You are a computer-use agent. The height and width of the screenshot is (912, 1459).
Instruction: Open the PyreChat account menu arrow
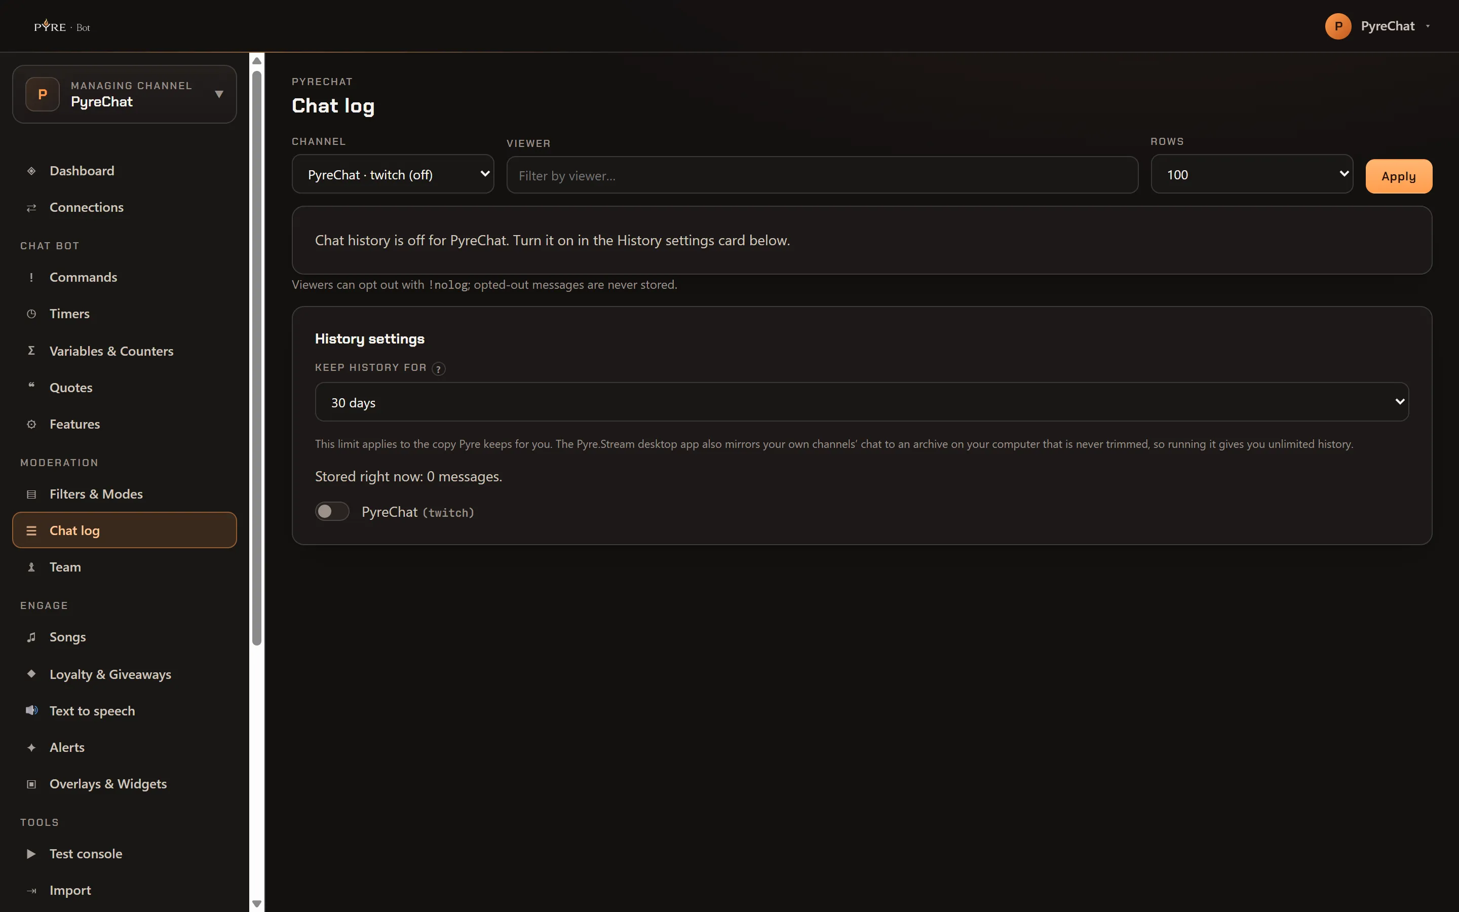coord(1428,26)
